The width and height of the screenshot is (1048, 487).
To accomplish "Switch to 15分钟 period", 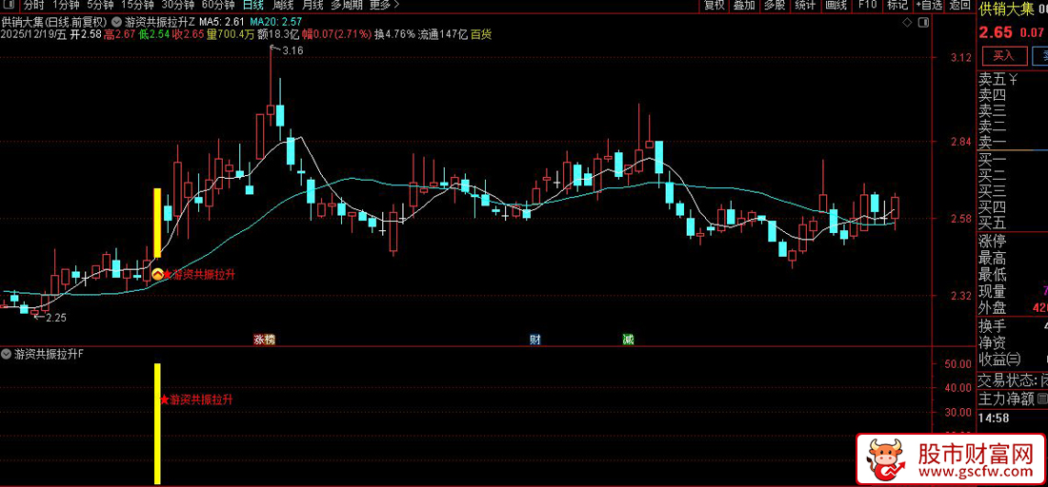I will [138, 5].
